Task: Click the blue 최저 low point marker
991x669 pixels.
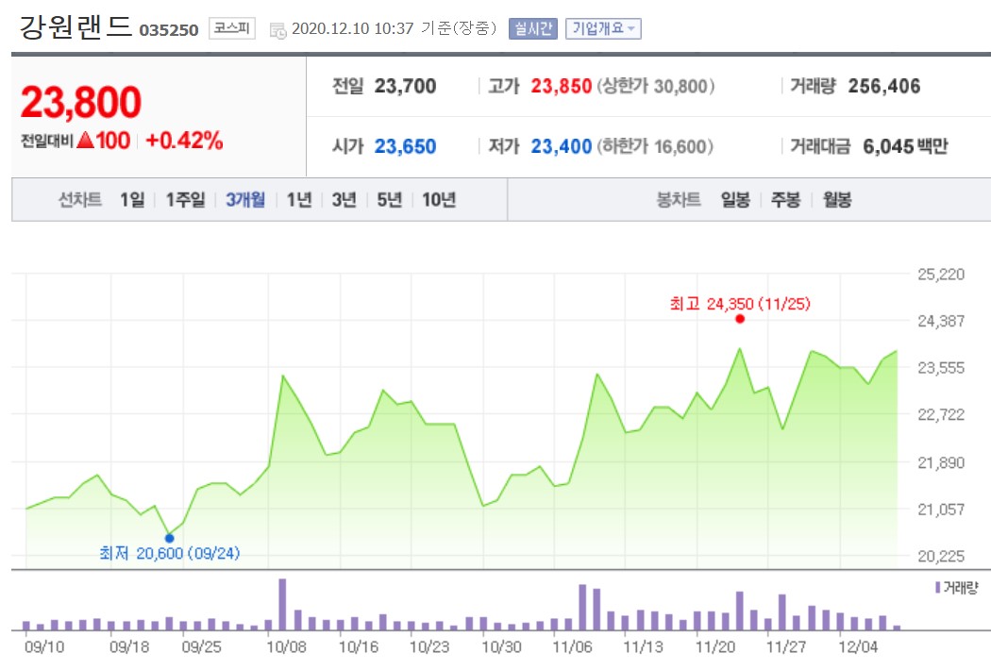Action: click(x=169, y=538)
